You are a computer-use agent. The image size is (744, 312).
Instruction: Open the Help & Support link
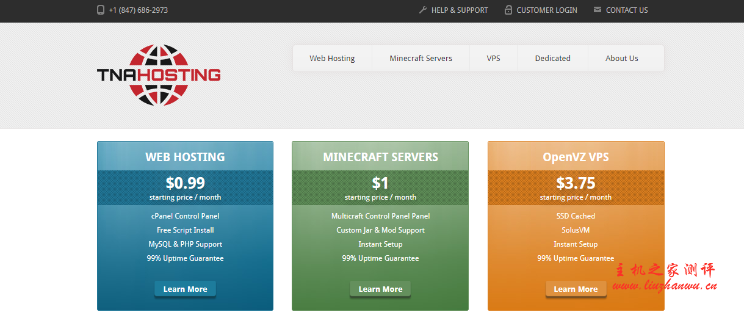point(459,10)
